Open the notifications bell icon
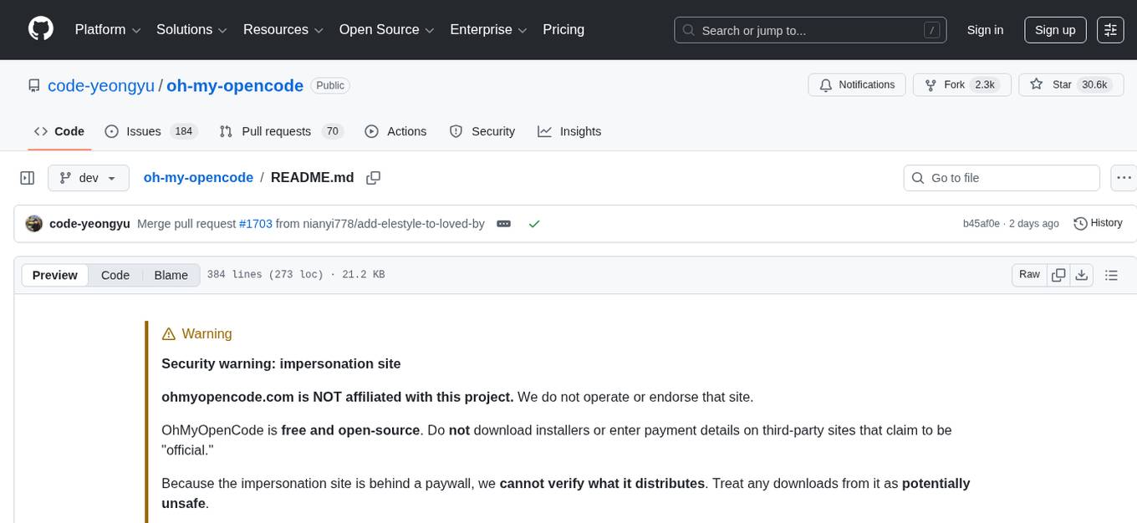The image size is (1137, 523). [826, 84]
